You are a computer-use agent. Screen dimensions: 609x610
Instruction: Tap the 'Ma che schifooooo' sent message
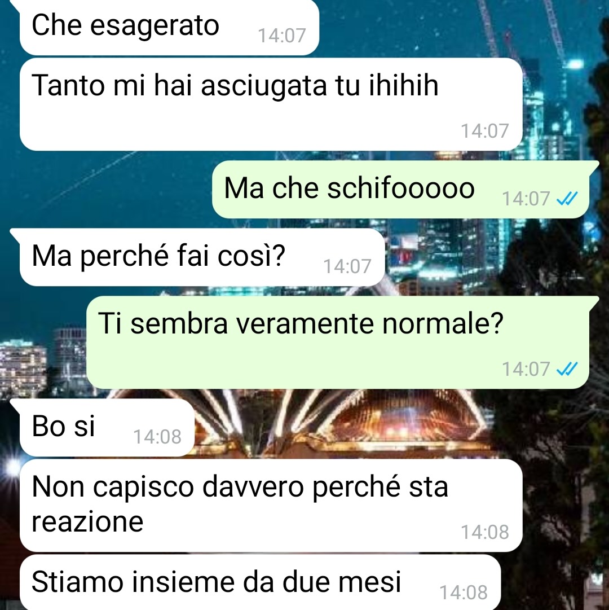point(401,190)
